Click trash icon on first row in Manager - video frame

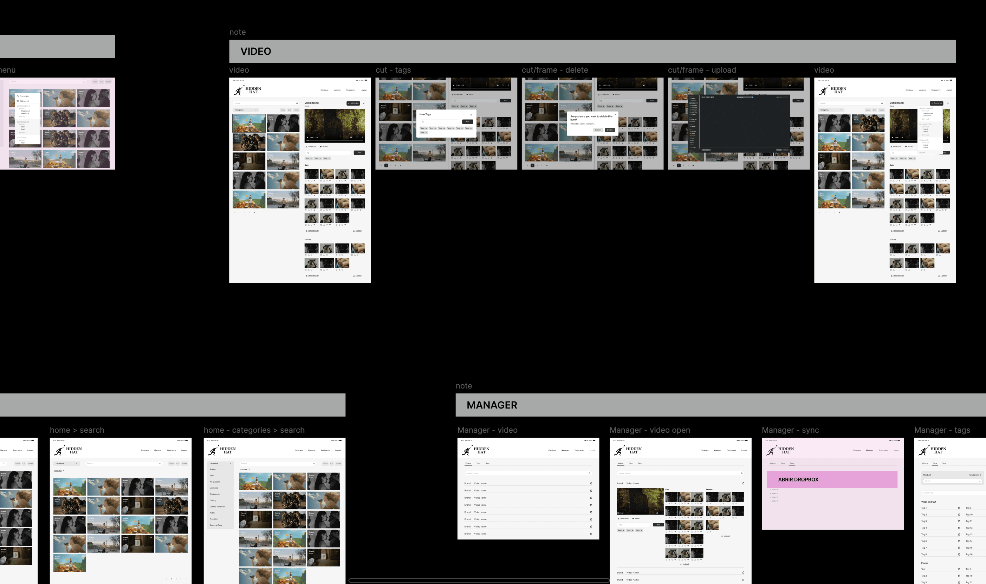tap(591, 483)
